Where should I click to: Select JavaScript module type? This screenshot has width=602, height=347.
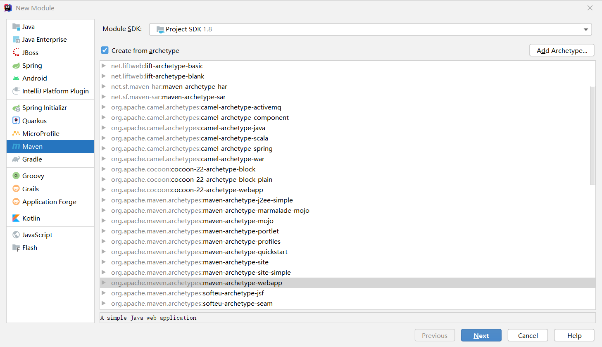(x=50, y=235)
